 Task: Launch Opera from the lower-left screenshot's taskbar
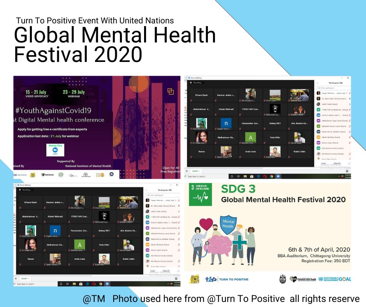94,284
